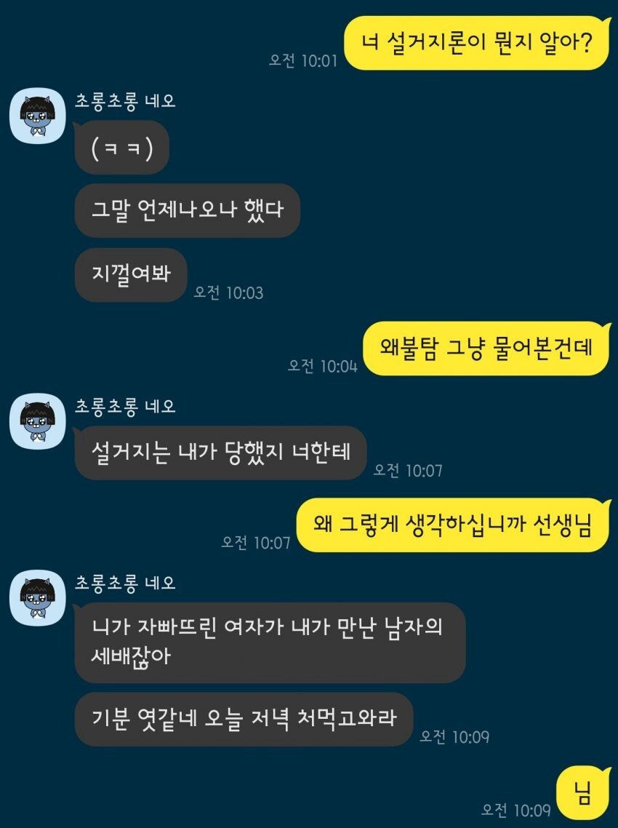
Task: Tap the 오전 10:03 timestamp
Action: pyautogui.click(x=228, y=292)
